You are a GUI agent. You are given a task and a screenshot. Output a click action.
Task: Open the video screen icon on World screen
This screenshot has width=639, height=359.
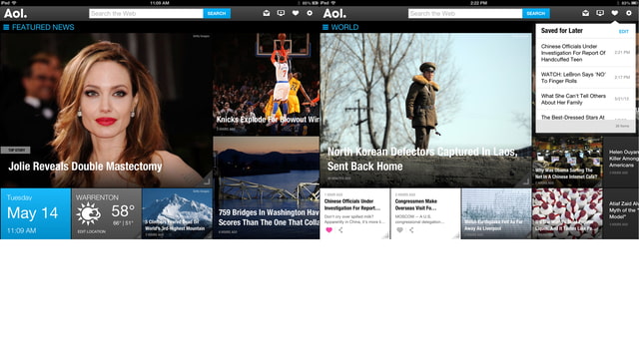600,13
